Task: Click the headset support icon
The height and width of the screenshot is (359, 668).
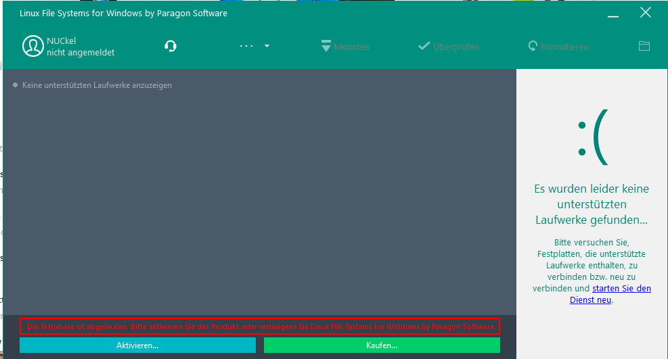Action: [x=171, y=46]
